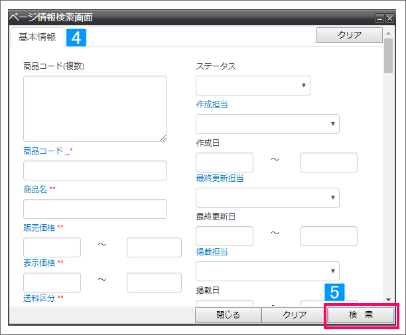
Task: Click the 作成日 start date field
Action: (x=224, y=163)
